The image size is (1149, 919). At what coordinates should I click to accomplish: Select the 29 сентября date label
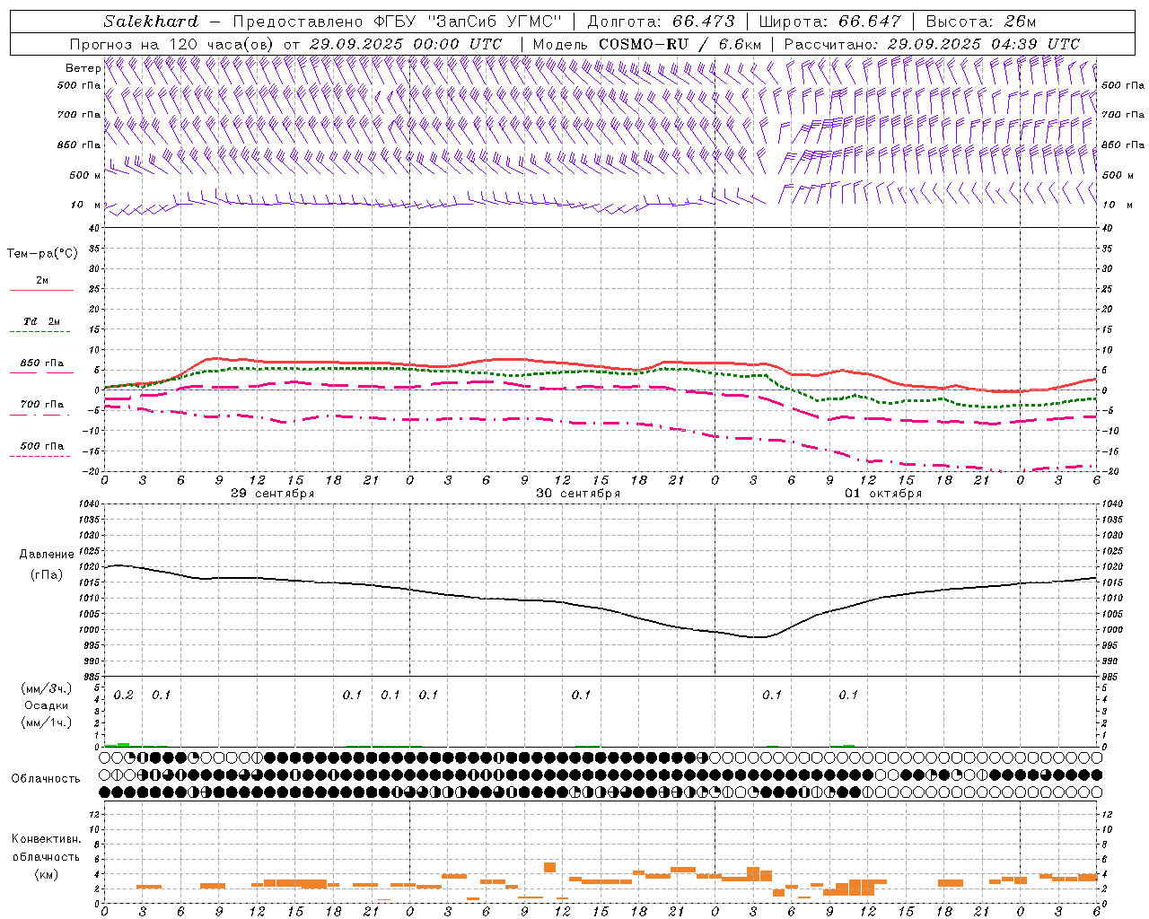tap(272, 494)
